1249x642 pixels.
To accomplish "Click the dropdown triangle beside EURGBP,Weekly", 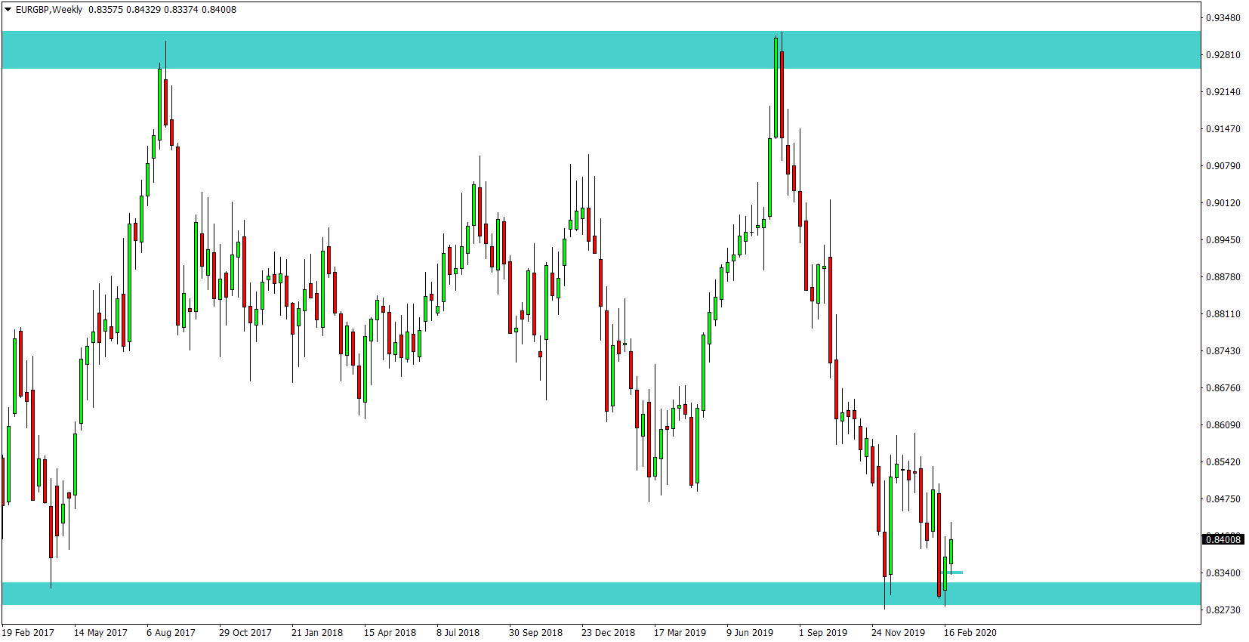I will (8, 10).
